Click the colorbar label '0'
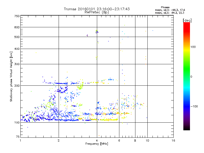 pyautogui.click(x=191, y=77)
